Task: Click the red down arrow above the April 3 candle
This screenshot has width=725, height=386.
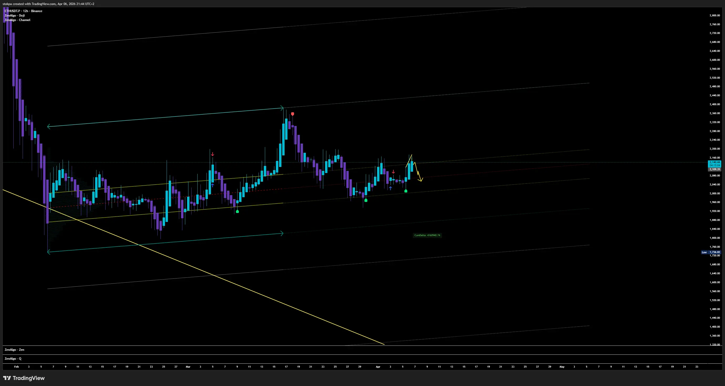Action: pos(393,171)
